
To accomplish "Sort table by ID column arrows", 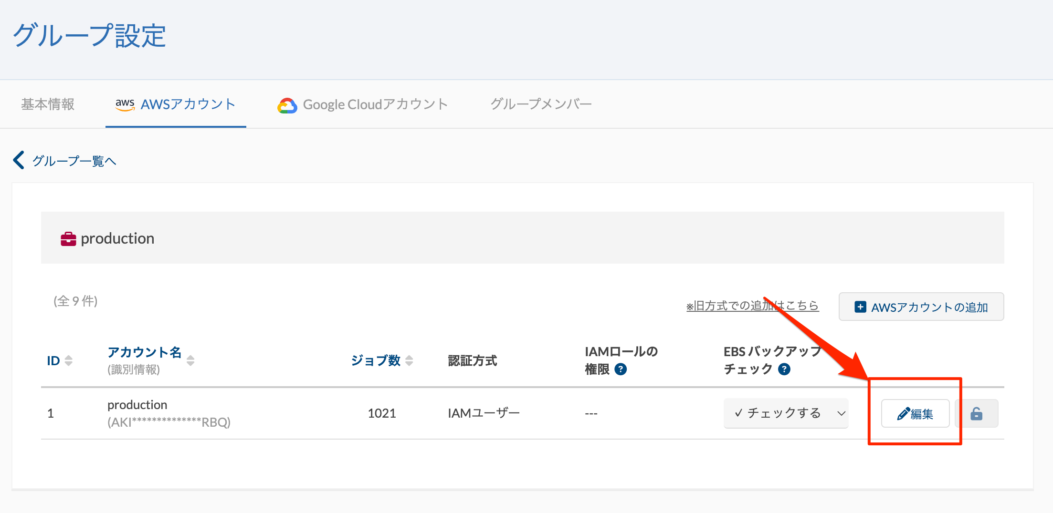I will (x=69, y=360).
